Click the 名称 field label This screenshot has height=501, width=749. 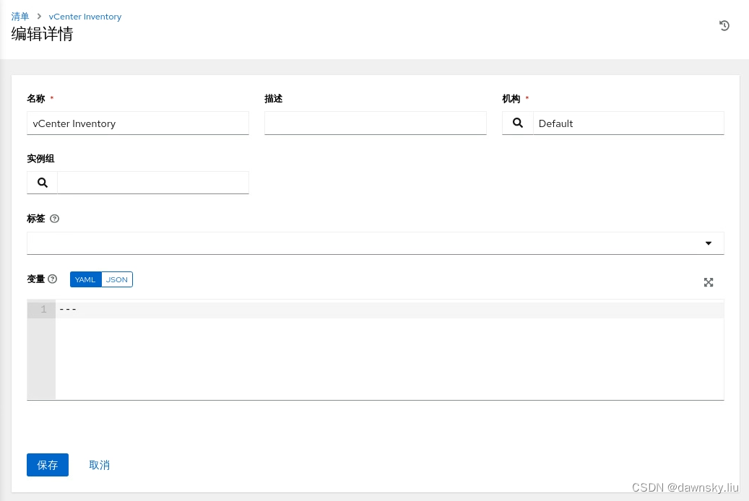(x=36, y=98)
